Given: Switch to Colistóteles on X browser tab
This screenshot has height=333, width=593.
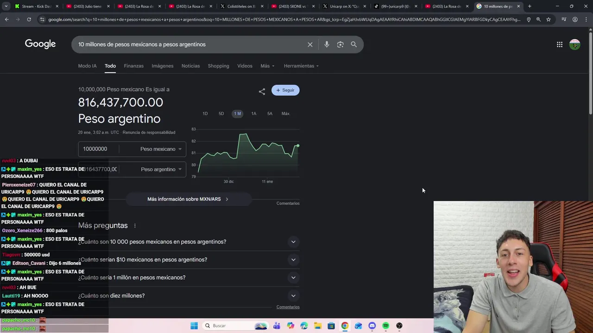Looking at the screenshot, I should click(241, 6).
